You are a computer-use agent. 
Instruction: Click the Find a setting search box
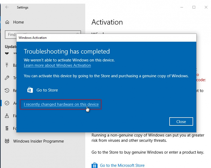coord(43,34)
